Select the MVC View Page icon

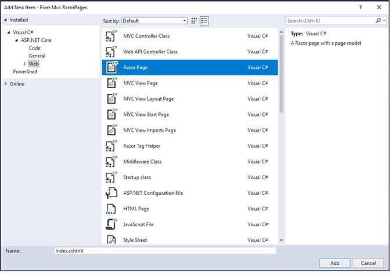pyautogui.click(x=111, y=83)
